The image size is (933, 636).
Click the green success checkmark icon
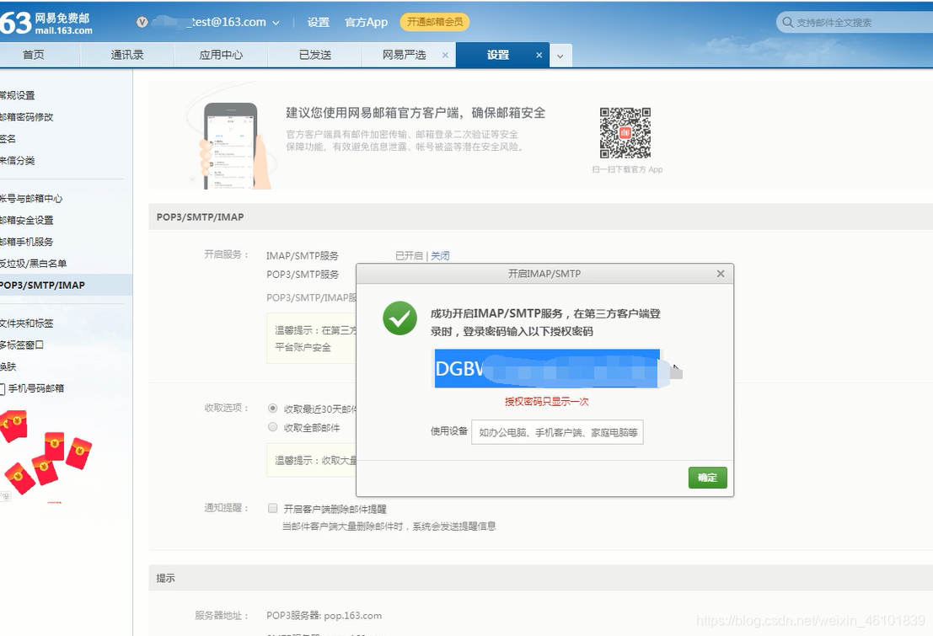coord(399,318)
